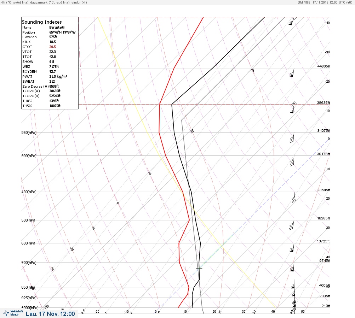Select the wind barb beside the 500 hPa line
This screenshot has height=318, width=355.
tap(292, 225)
